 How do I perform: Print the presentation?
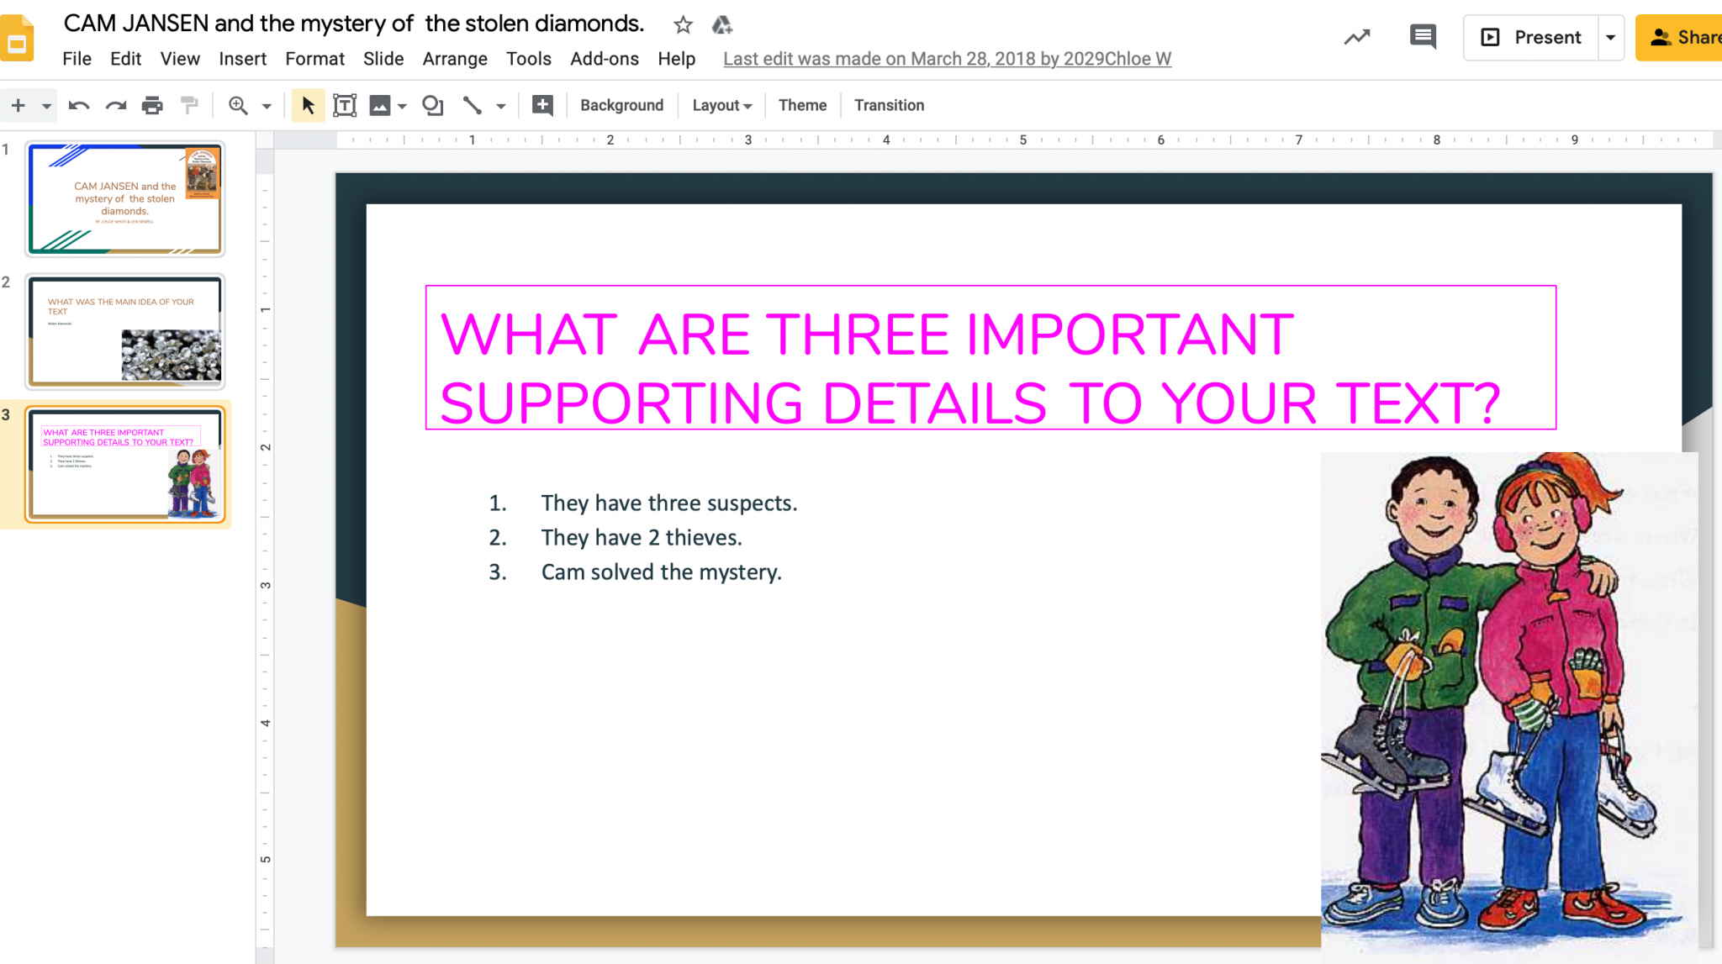(152, 105)
